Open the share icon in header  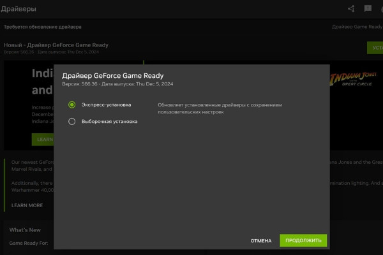click(x=351, y=9)
